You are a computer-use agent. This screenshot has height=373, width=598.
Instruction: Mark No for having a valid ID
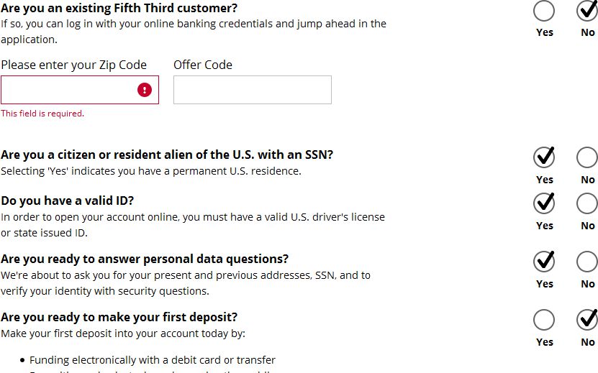click(587, 203)
